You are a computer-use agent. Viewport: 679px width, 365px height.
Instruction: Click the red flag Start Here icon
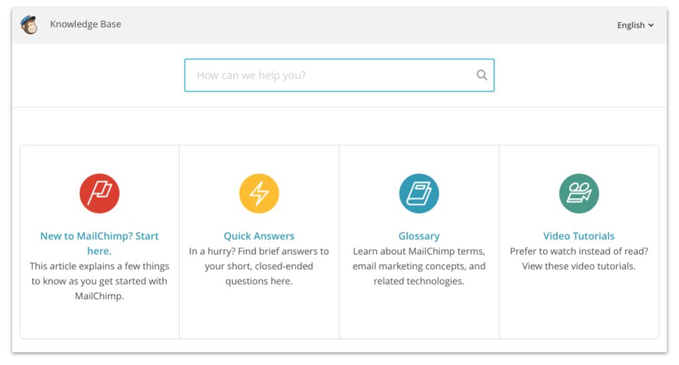click(99, 193)
